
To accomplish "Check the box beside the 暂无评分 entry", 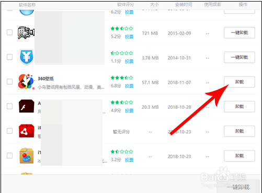I will 9,131.
